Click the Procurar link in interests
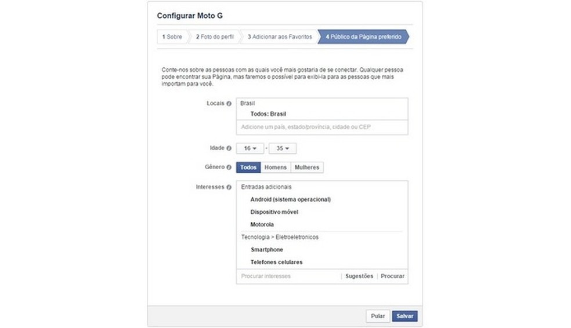571x328 pixels. 393,276
